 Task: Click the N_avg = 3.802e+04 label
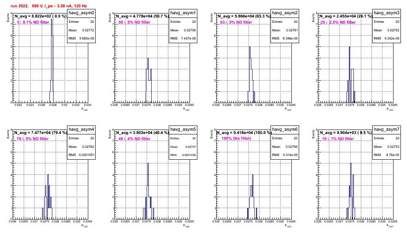(142, 133)
